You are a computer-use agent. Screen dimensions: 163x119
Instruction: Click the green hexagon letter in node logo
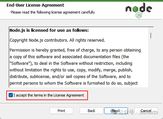click(x=135, y=9)
